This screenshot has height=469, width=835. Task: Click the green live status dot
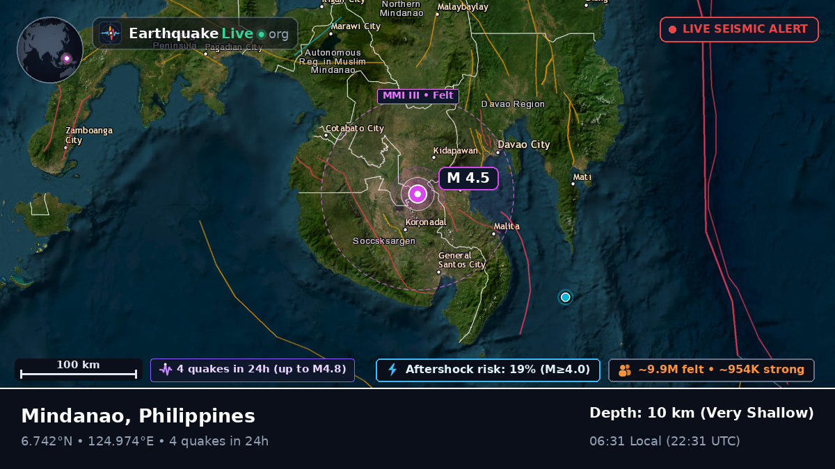(261, 34)
